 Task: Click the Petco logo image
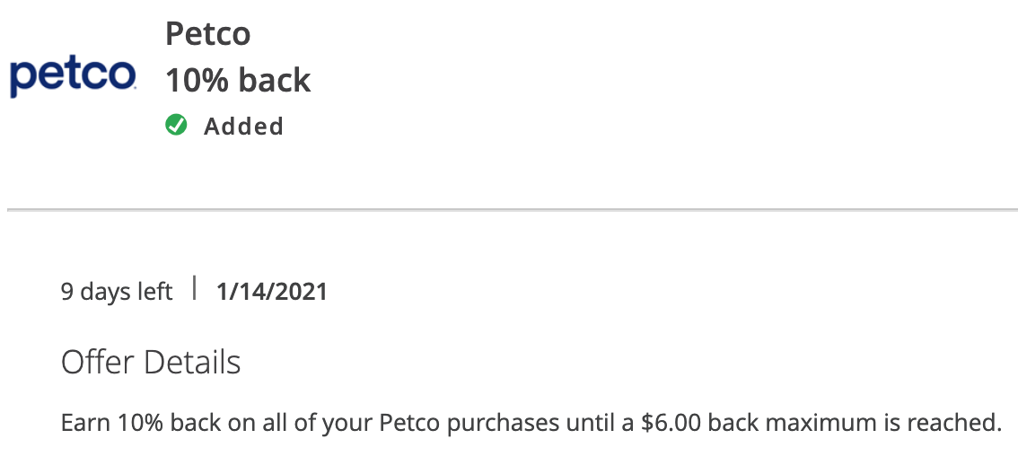pyautogui.click(x=73, y=76)
